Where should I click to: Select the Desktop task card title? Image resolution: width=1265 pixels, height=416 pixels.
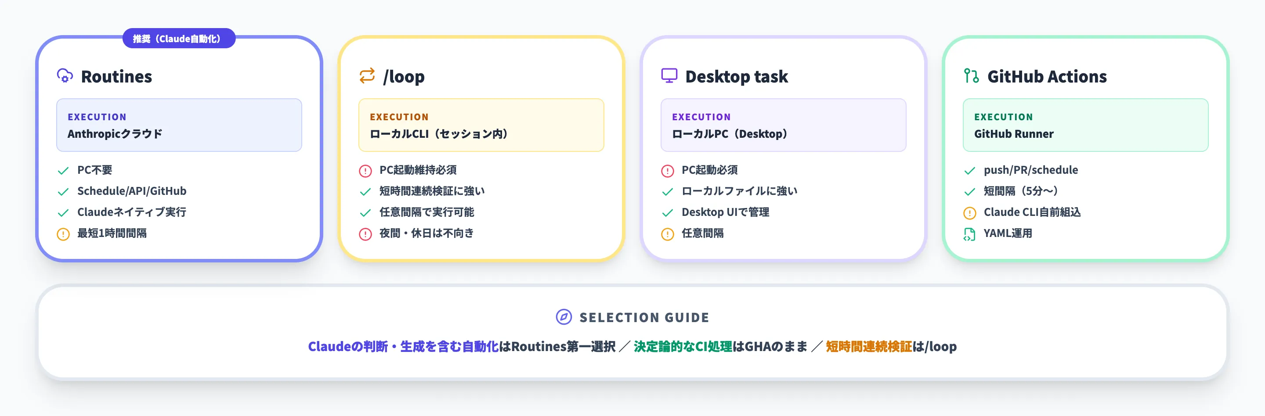pos(736,76)
